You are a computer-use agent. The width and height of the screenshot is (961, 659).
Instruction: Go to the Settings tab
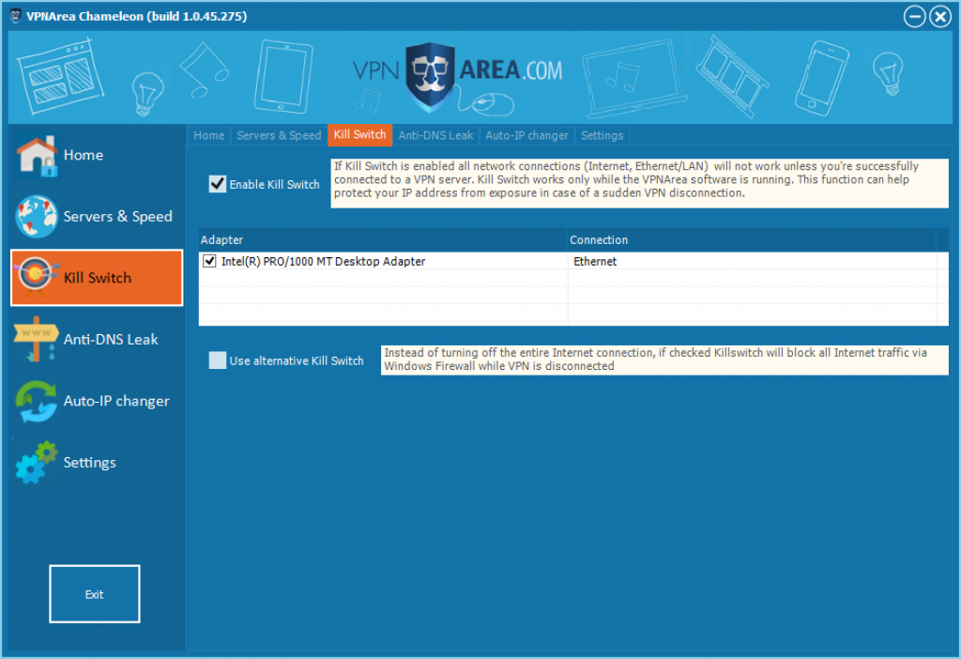click(602, 135)
